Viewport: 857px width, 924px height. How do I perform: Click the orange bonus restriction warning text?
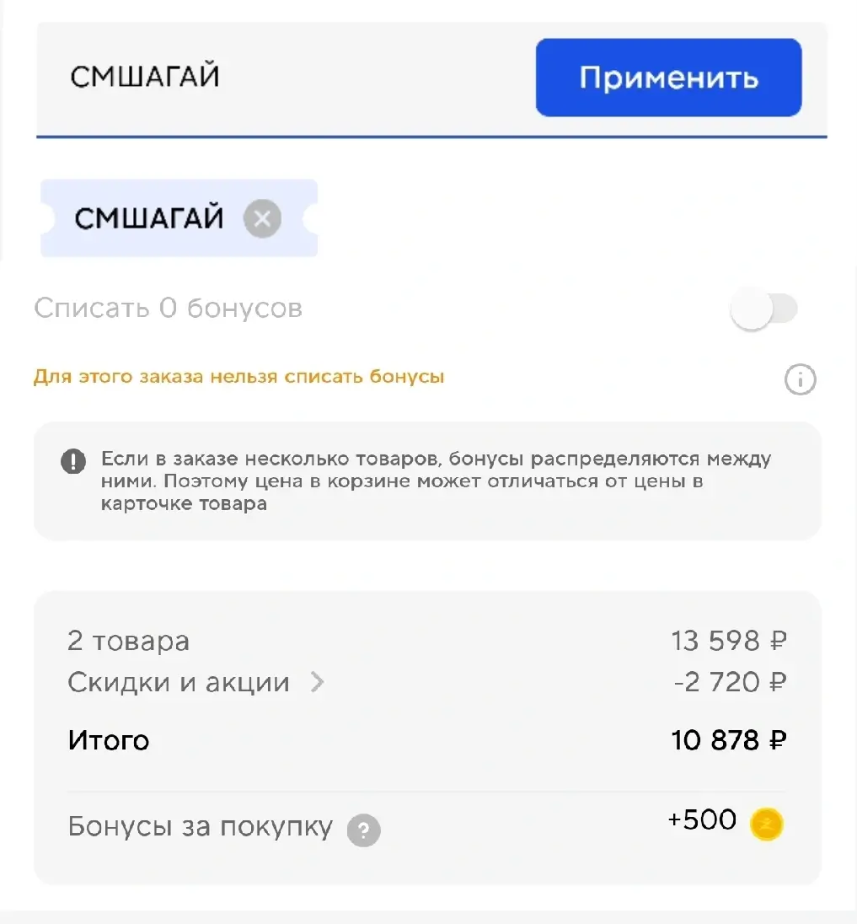click(238, 377)
